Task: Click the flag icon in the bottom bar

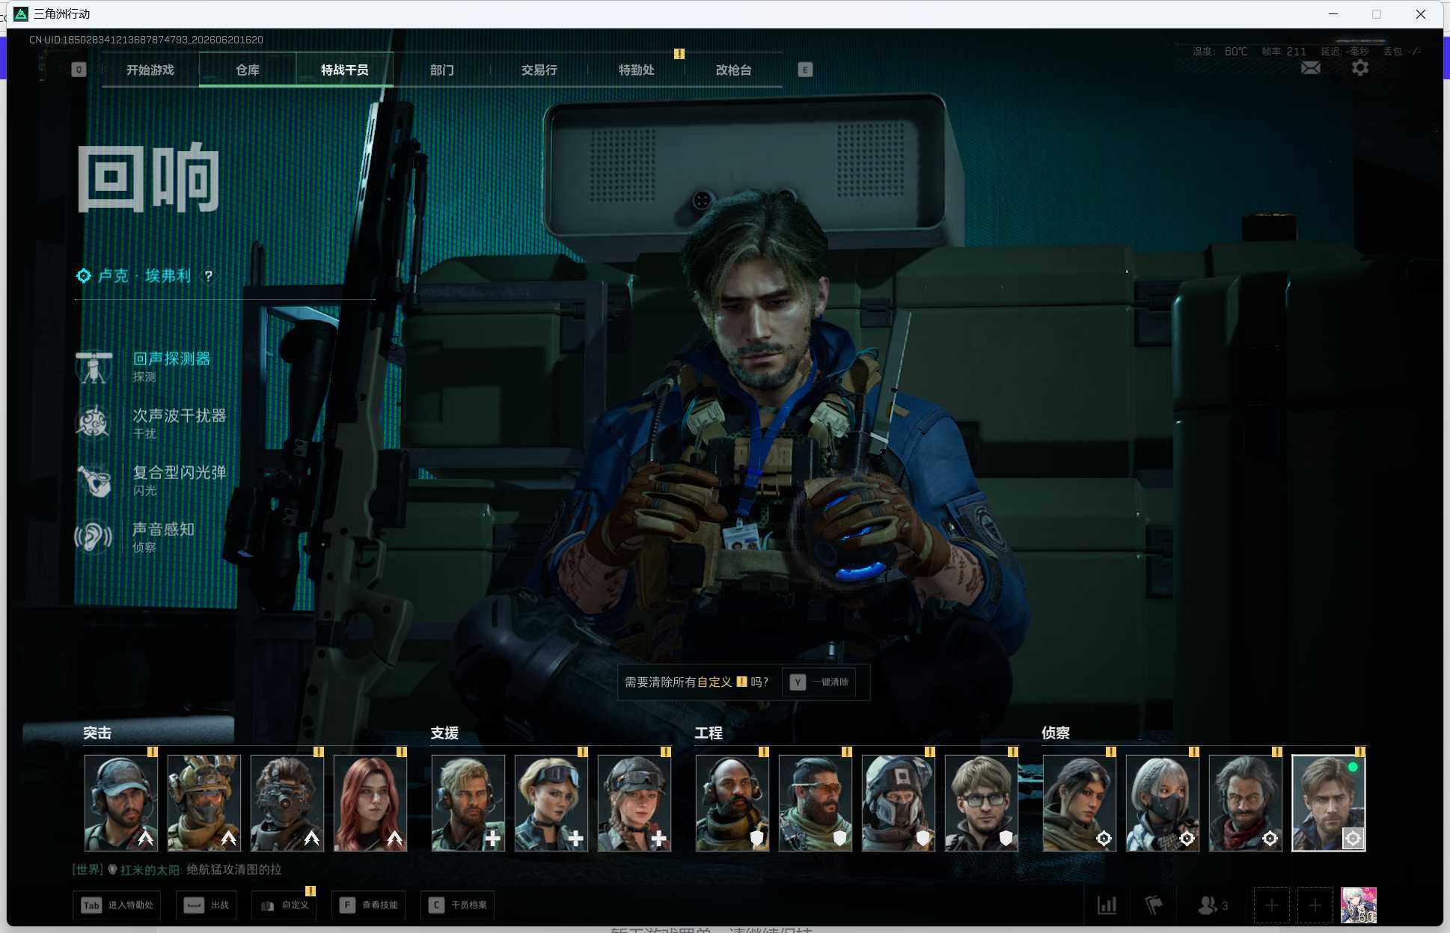Action: tap(1154, 905)
